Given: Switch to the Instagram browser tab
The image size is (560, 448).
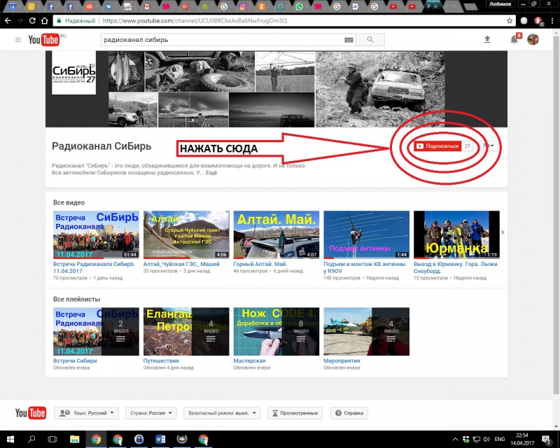Looking at the screenshot, I should pos(243,6).
